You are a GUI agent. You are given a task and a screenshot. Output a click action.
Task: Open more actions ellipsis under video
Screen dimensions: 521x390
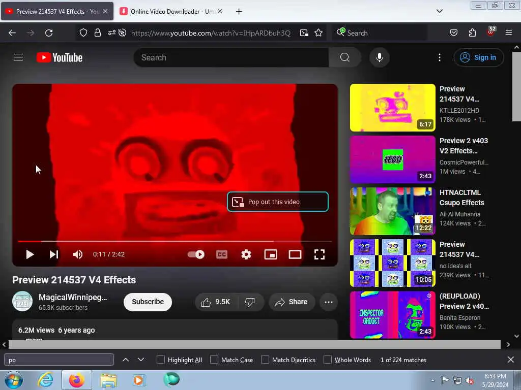coord(329,302)
